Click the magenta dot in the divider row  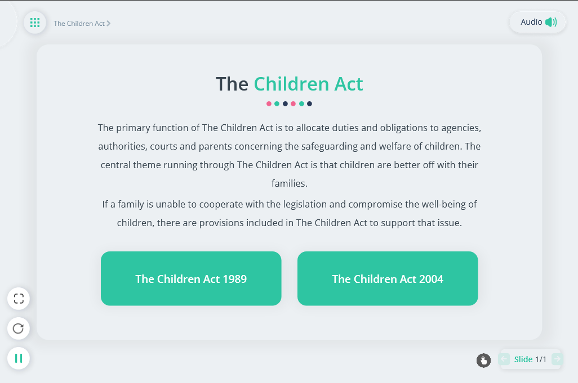293,103
